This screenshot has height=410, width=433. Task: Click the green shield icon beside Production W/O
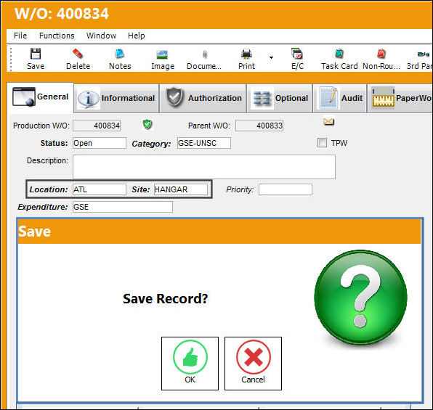coord(147,124)
